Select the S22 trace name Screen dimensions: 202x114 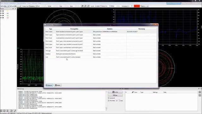[x=8, y=18]
